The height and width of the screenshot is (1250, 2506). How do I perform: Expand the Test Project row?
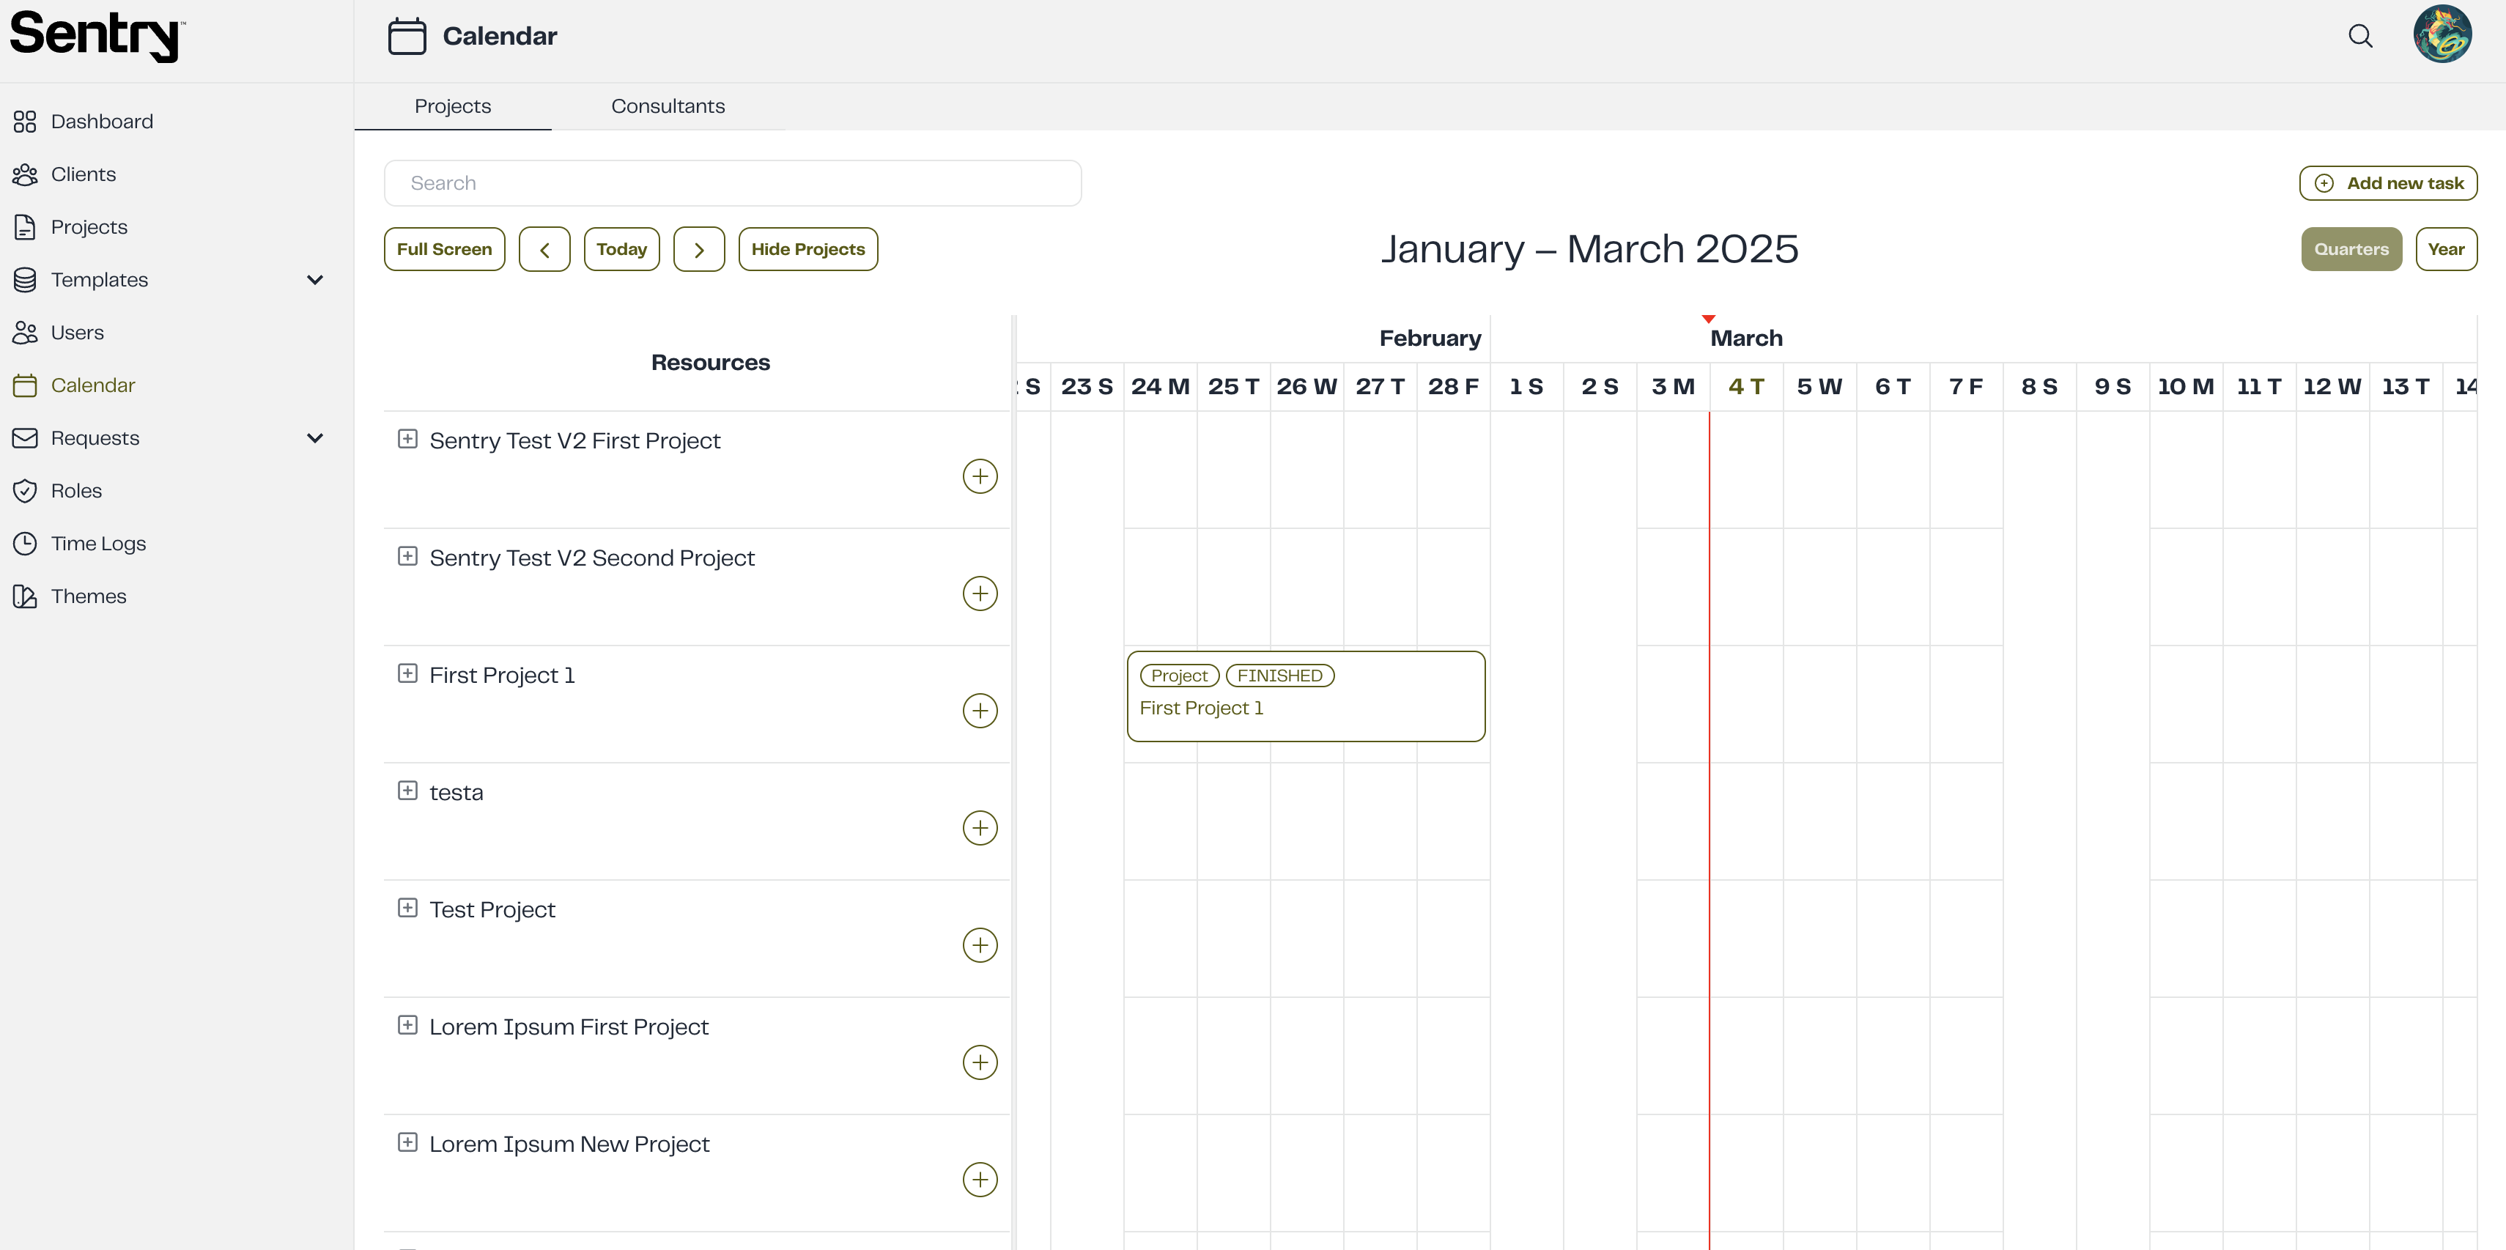[407, 908]
